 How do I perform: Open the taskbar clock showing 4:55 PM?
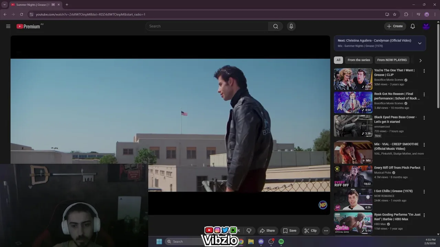coord(430,242)
